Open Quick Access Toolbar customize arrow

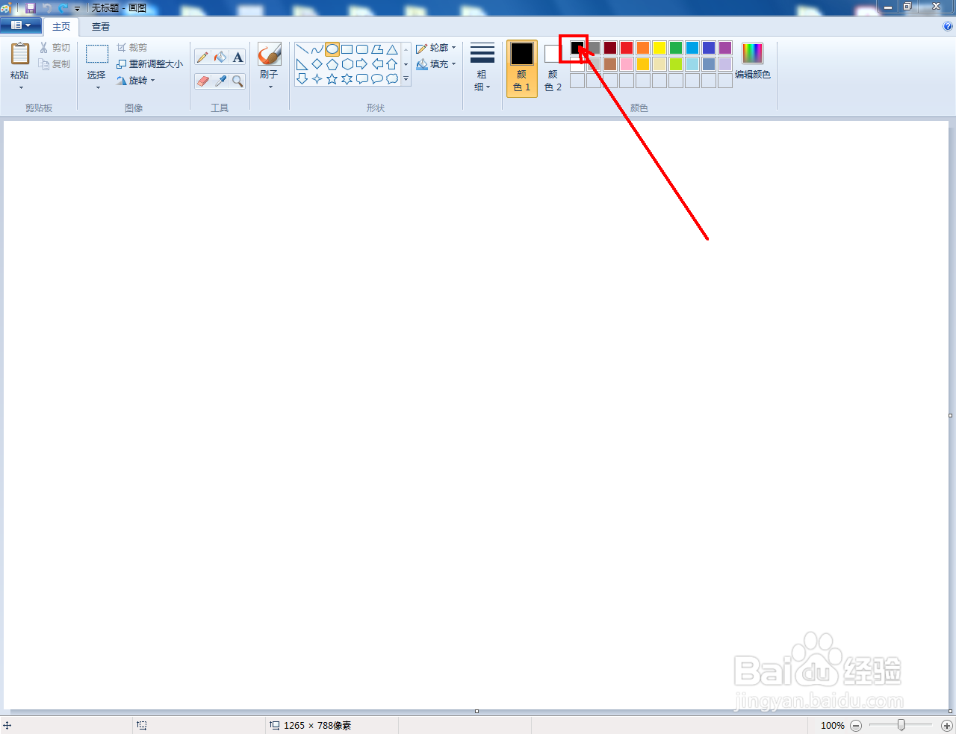point(77,8)
